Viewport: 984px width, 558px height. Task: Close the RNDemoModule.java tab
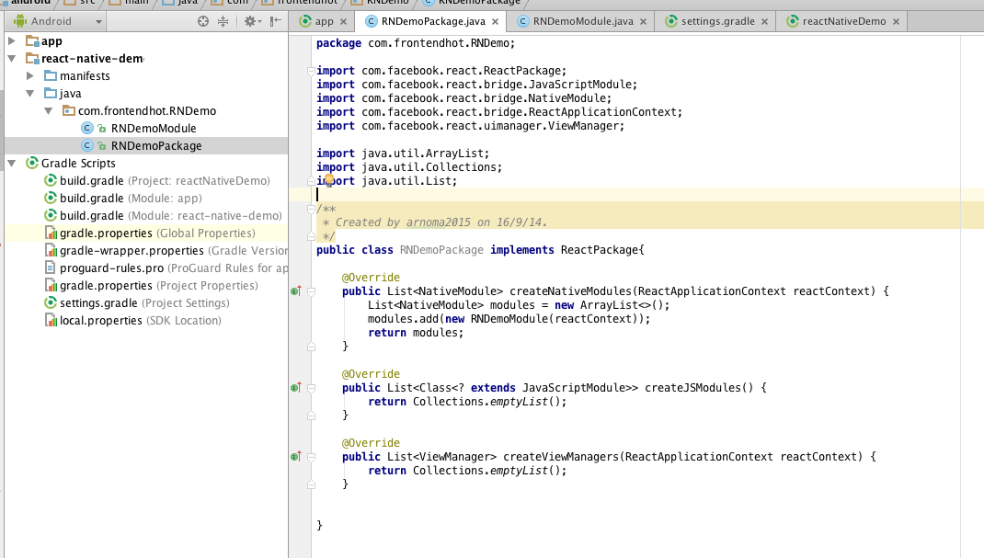(643, 21)
